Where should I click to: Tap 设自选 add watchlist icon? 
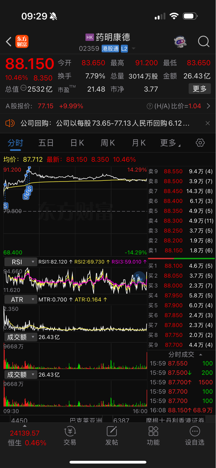tap(195, 436)
